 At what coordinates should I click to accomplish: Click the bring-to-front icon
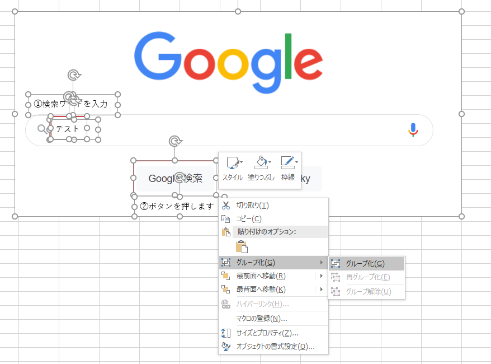click(x=226, y=276)
